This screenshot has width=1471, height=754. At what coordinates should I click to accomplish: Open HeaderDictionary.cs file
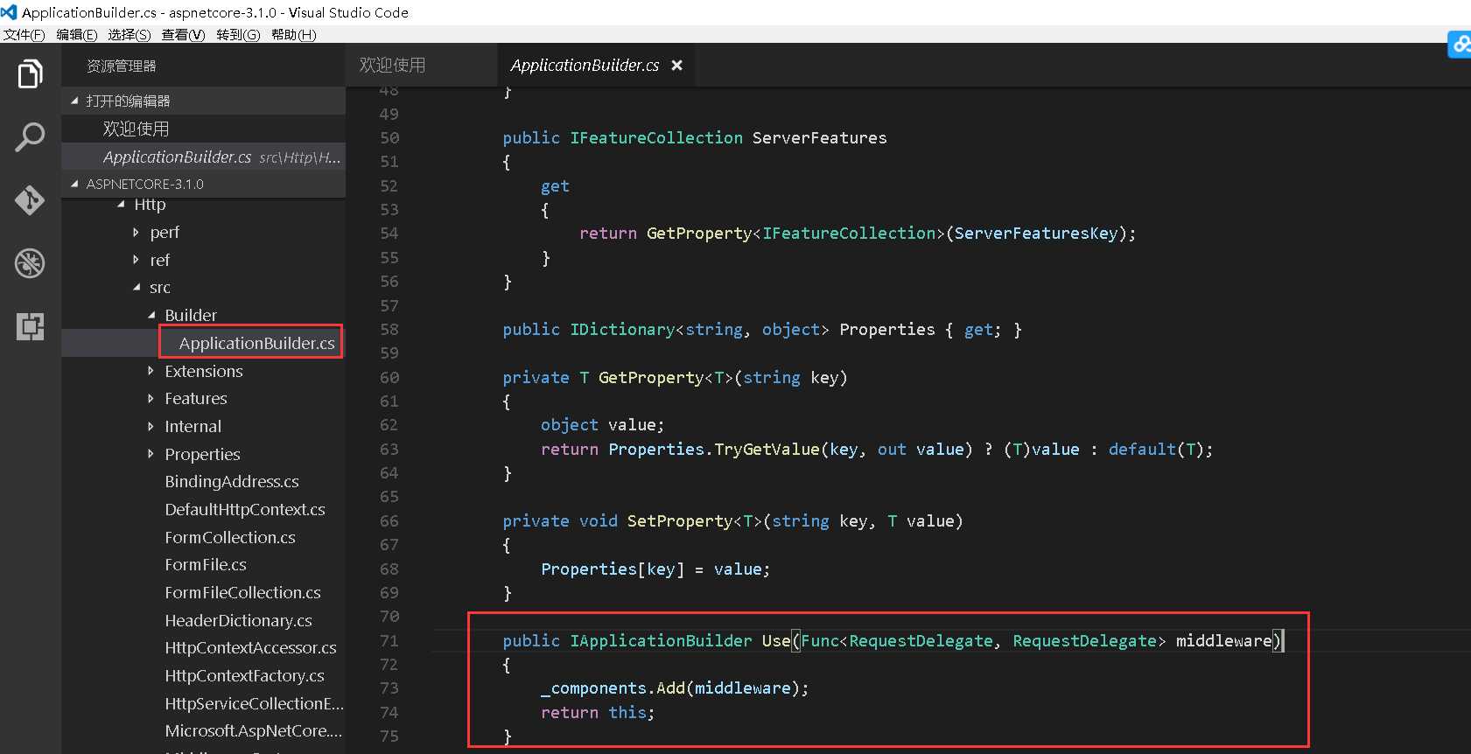click(x=238, y=621)
